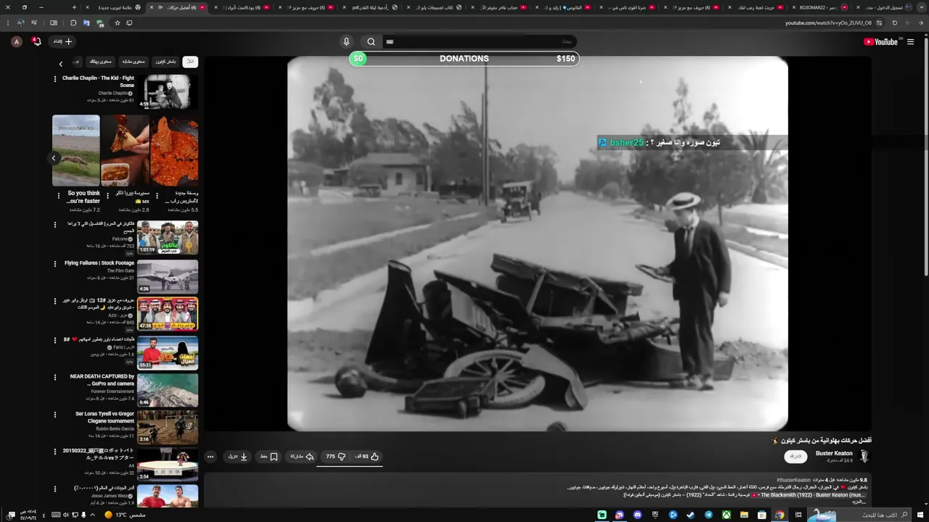Share the video with the arrow button
Viewport: 929px width, 522px height.
[x=303, y=457]
